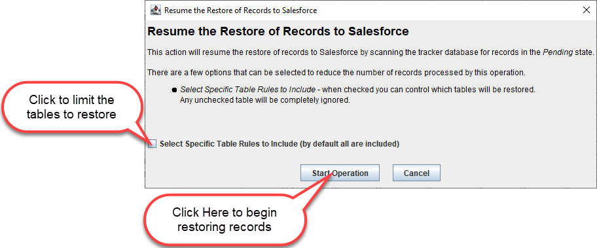Click the italic bullet text about table rules
597x248 pixels.
coord(248,90)
